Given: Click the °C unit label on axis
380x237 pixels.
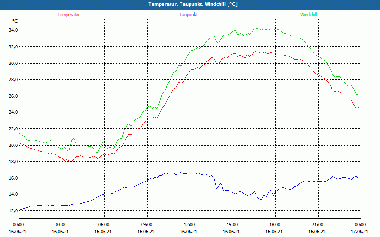Looking at the screenshot, I should click(15, 21).
